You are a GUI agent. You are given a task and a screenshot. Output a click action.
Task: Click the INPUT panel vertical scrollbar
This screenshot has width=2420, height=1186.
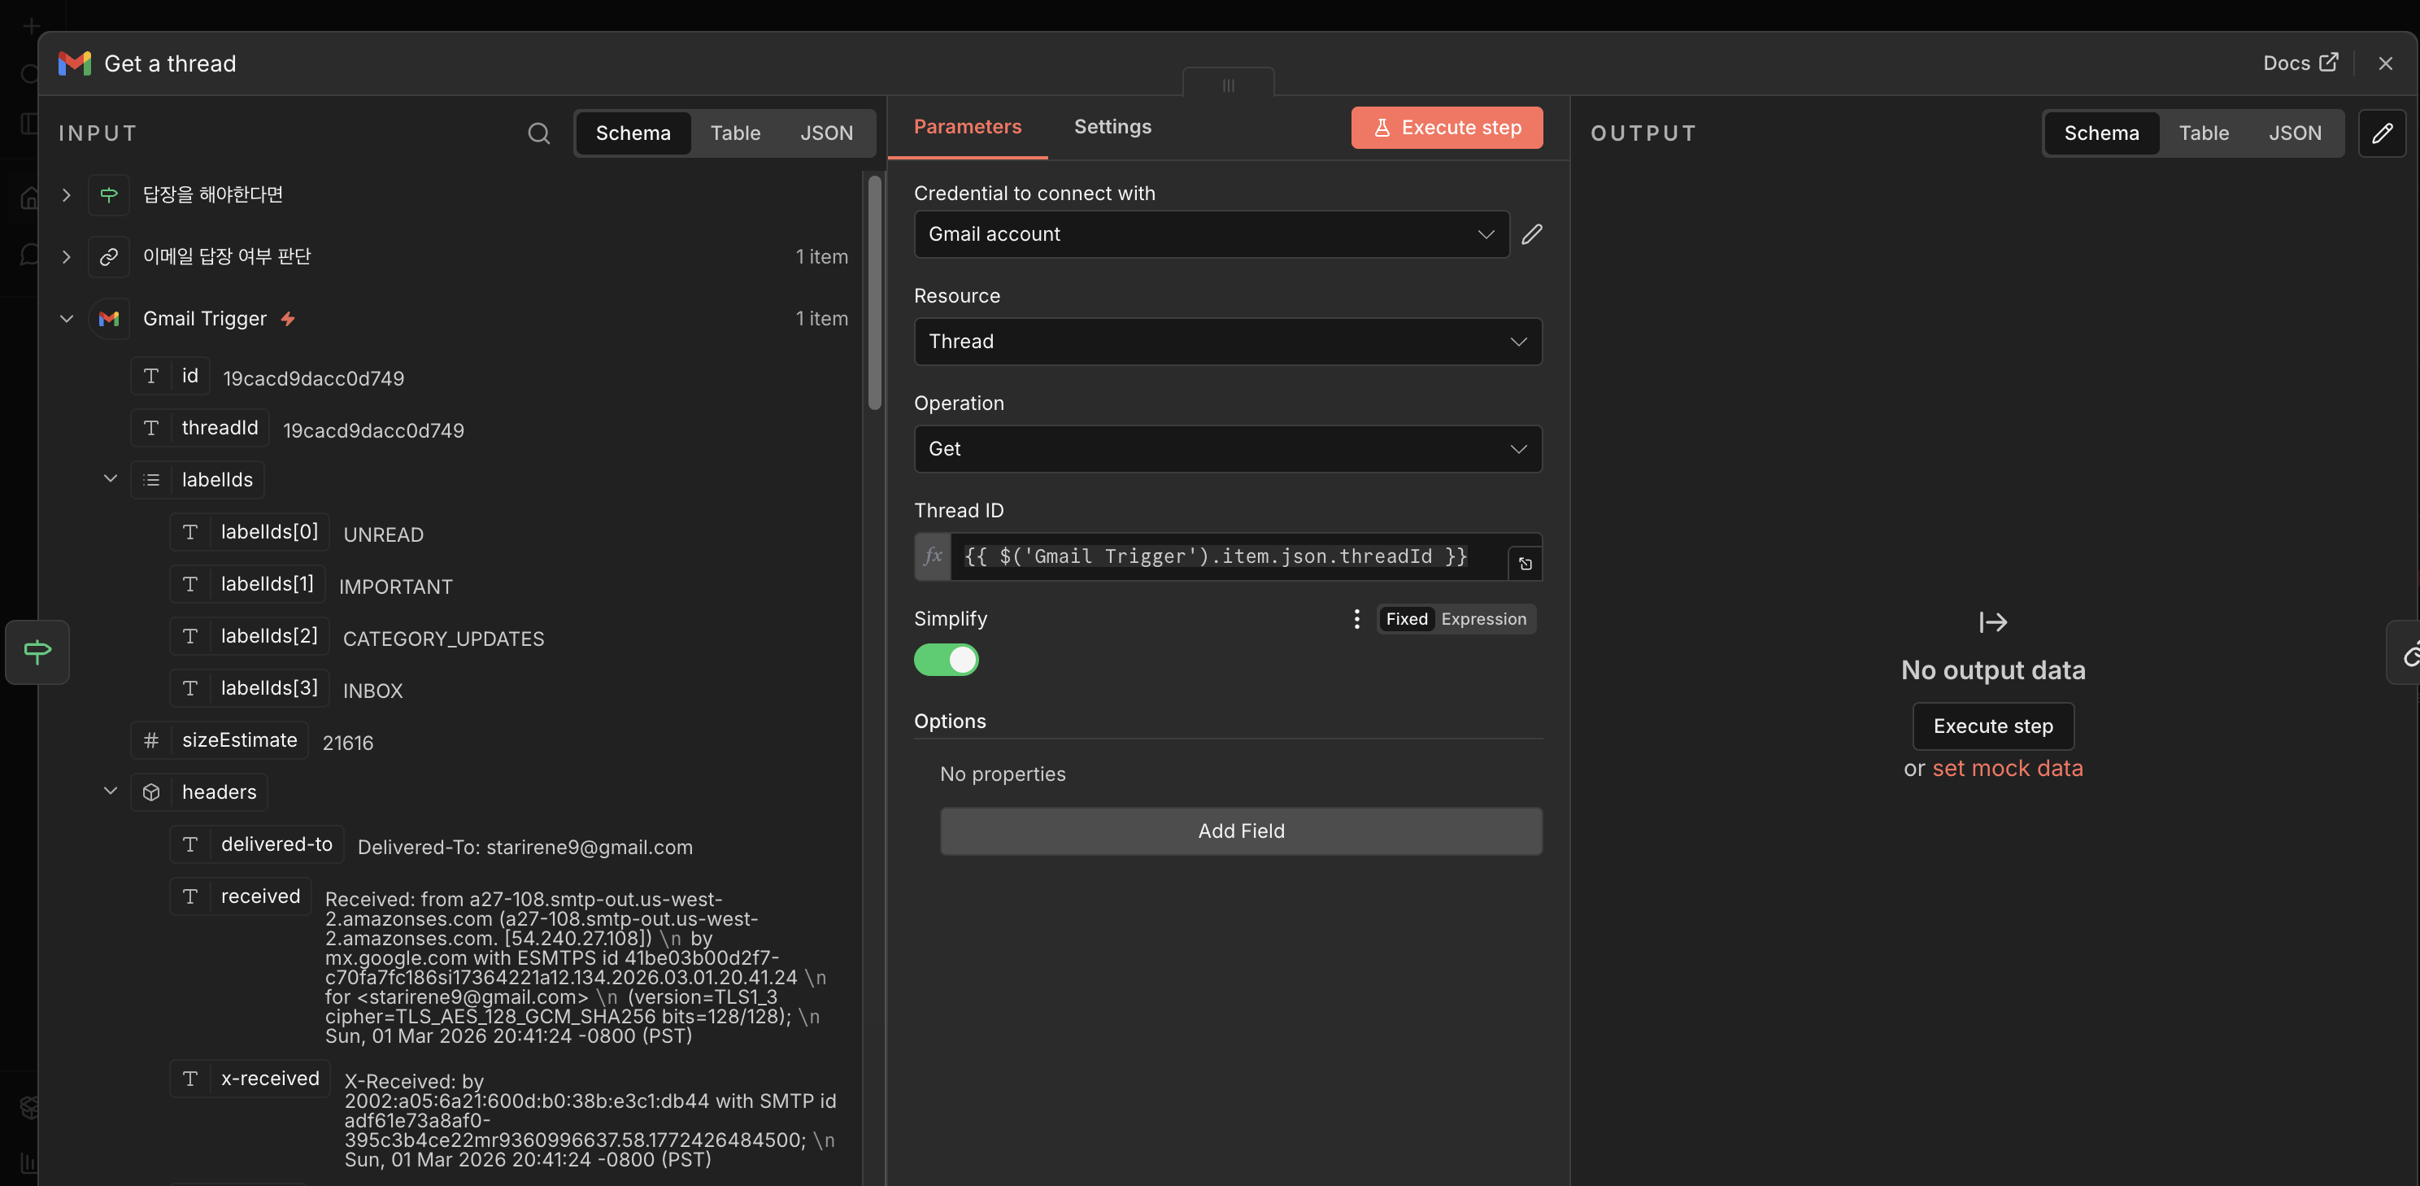875,293
